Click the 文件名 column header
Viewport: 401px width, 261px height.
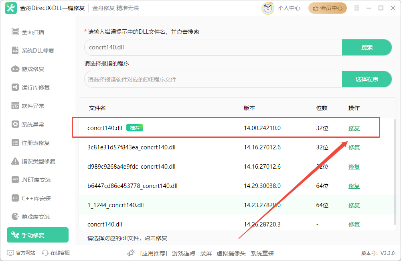97,108
